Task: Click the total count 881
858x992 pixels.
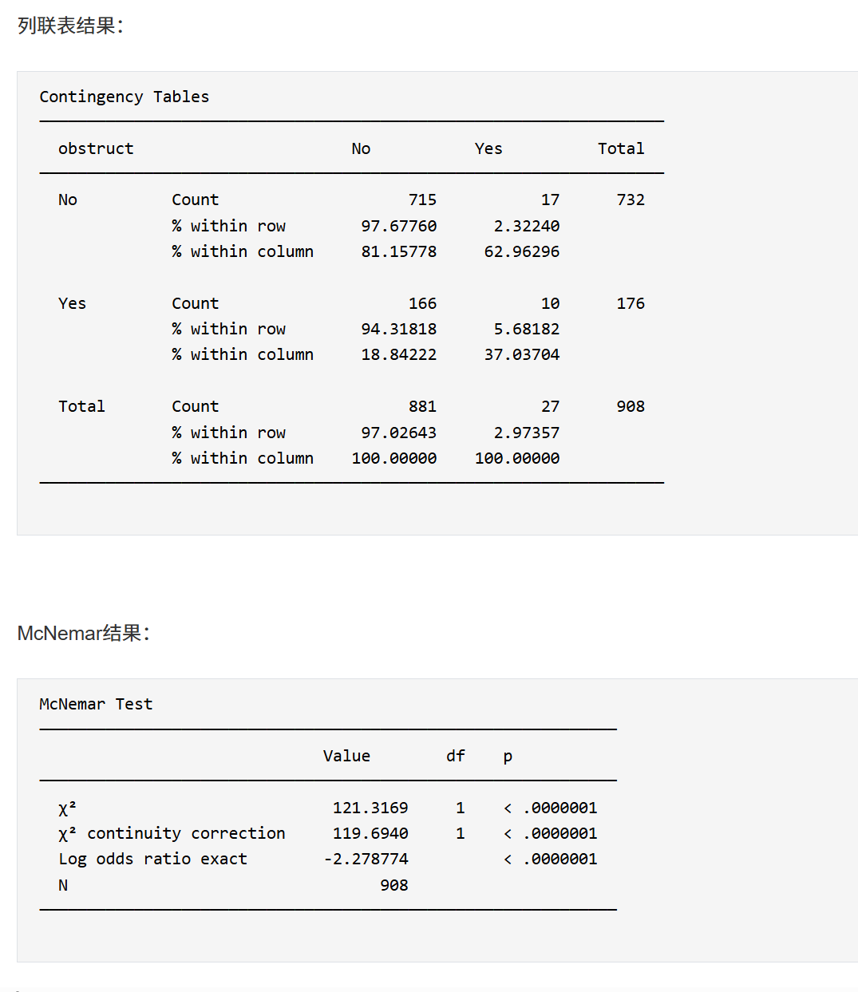Action: coord(422,406)
